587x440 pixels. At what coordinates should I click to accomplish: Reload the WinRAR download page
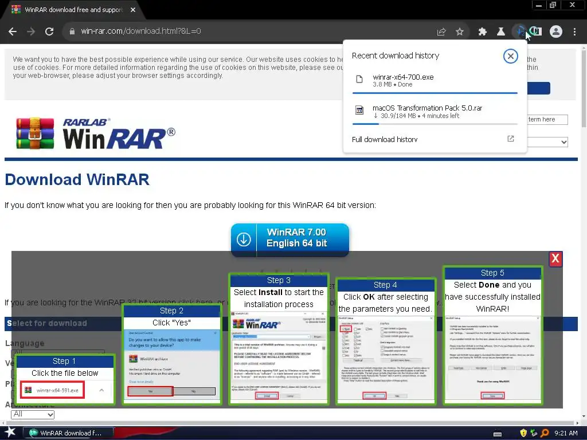click(x=49, y=32)
